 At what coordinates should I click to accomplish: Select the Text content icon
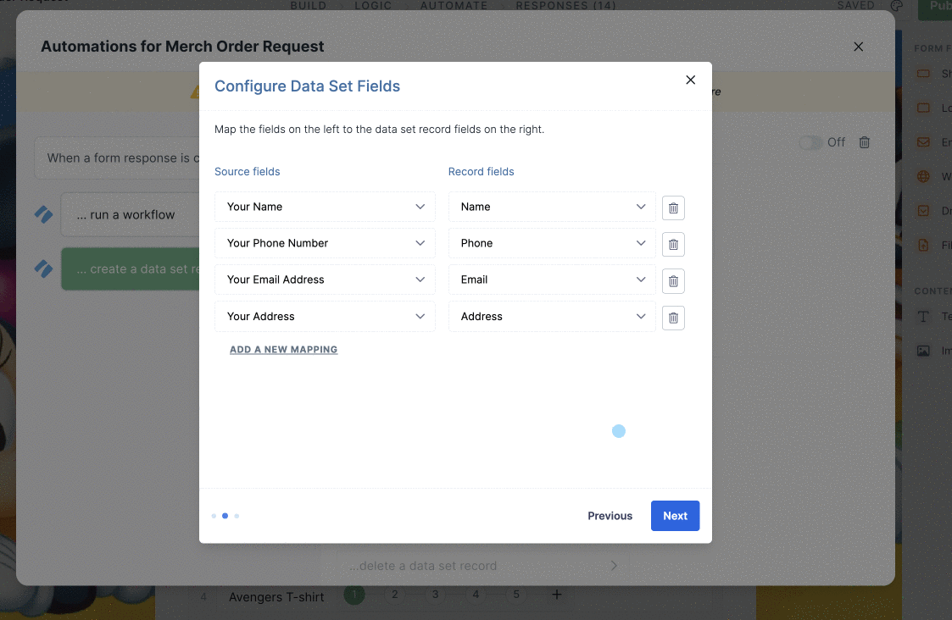924,316
